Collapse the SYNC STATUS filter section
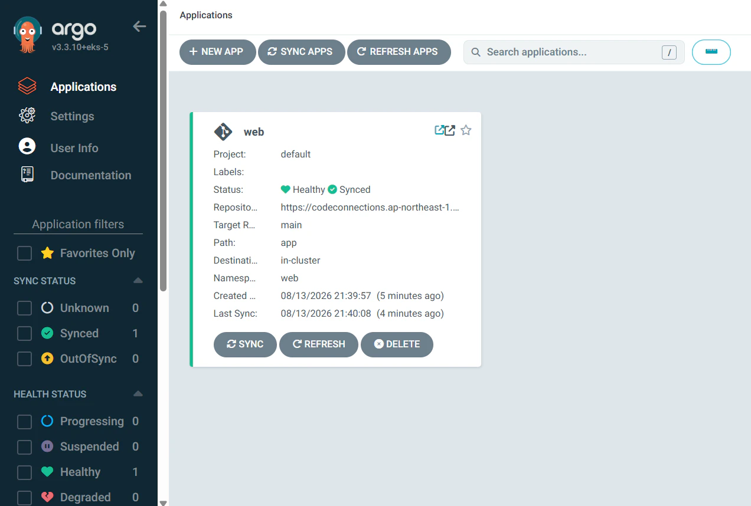 click(x=138, y=281)
